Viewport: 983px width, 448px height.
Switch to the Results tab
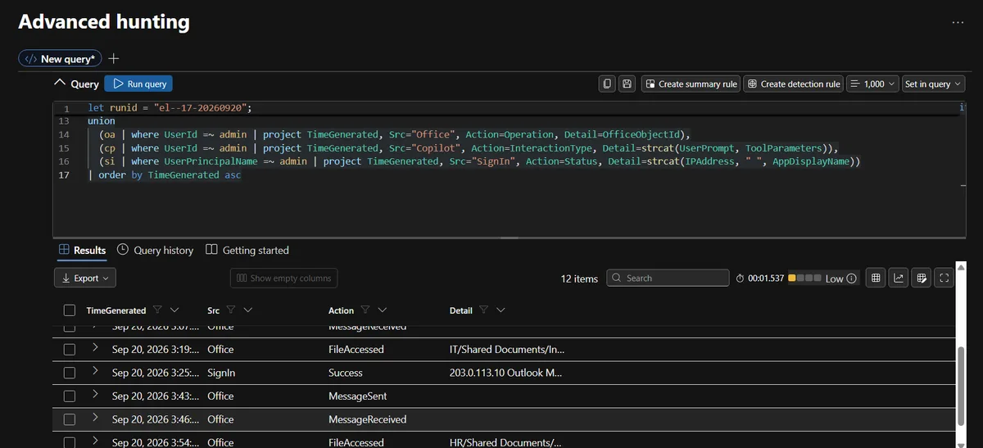pyautogui.click(x=82, y=250)
